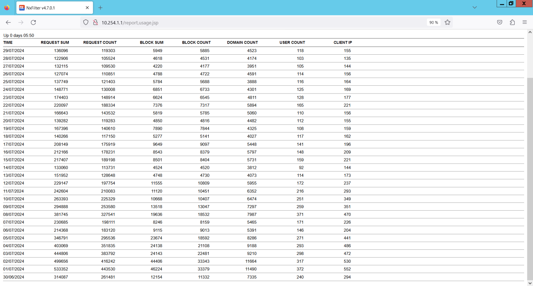Click client IP 293 for 11/07/2024

tap(347, 191)
